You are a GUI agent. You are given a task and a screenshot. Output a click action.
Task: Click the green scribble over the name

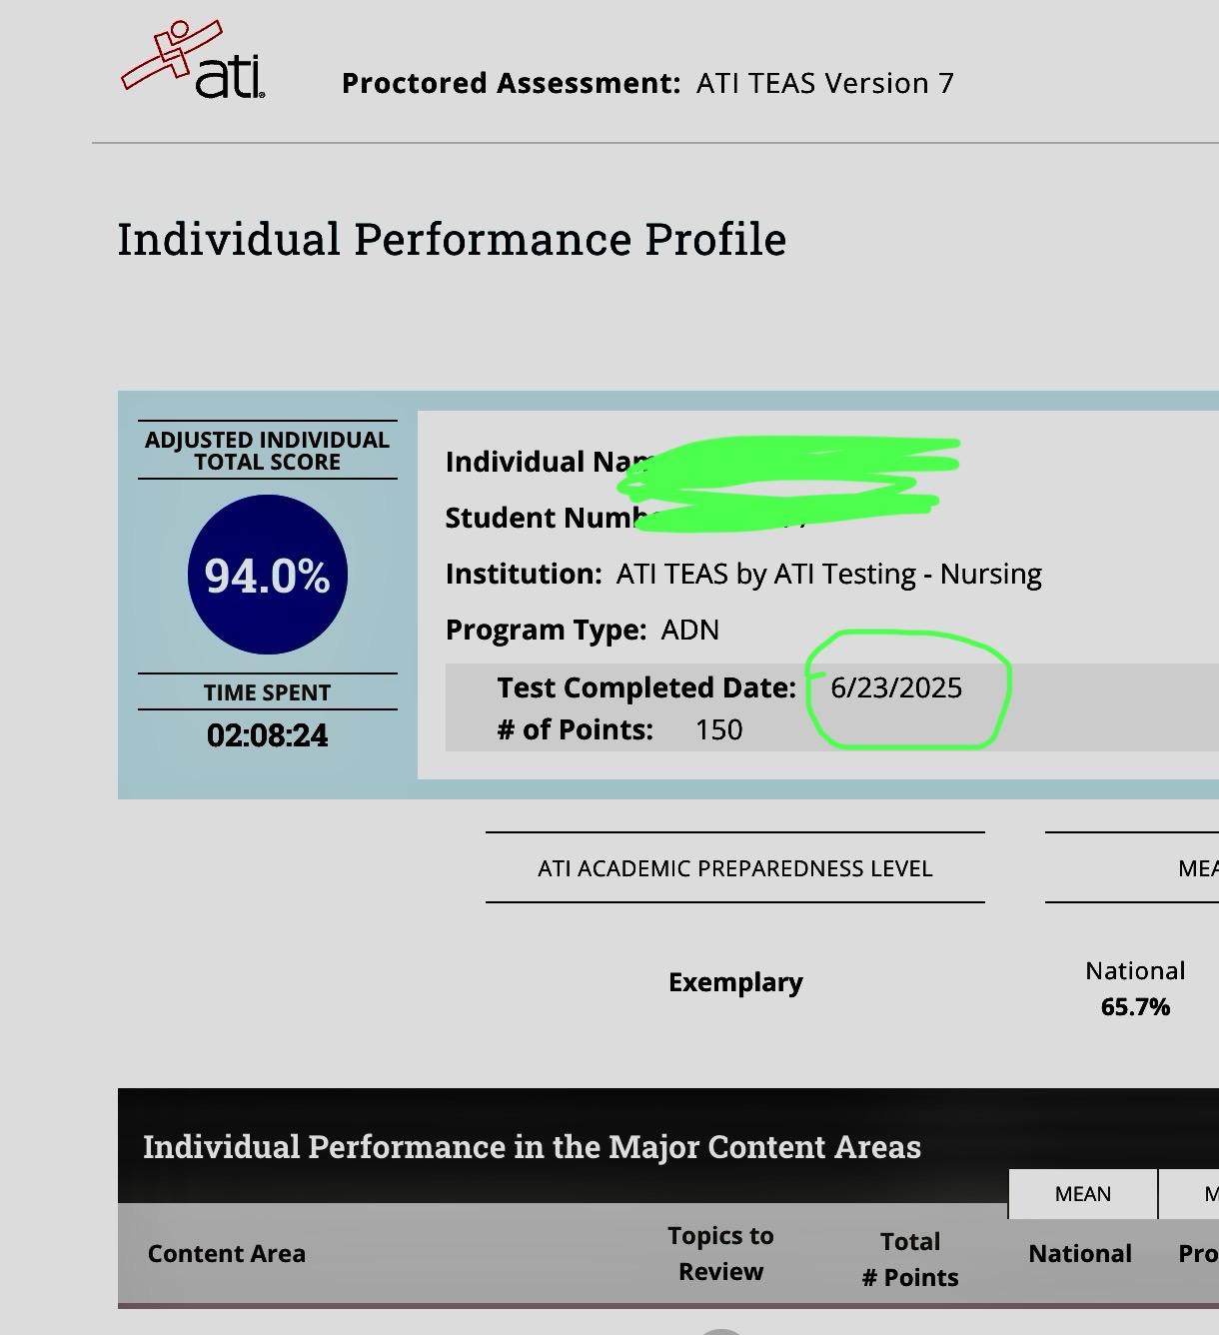[787, 479]
